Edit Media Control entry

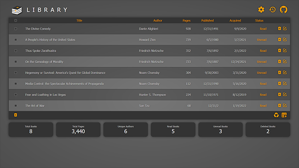coord(285,83)
